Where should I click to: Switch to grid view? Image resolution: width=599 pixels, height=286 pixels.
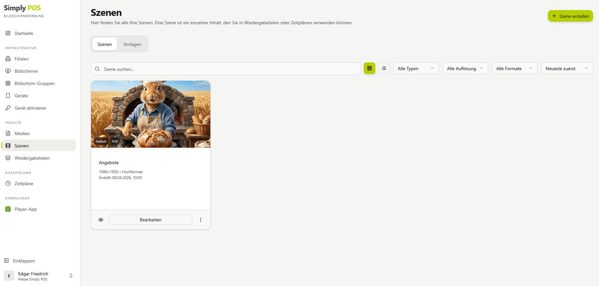point(370,68)
